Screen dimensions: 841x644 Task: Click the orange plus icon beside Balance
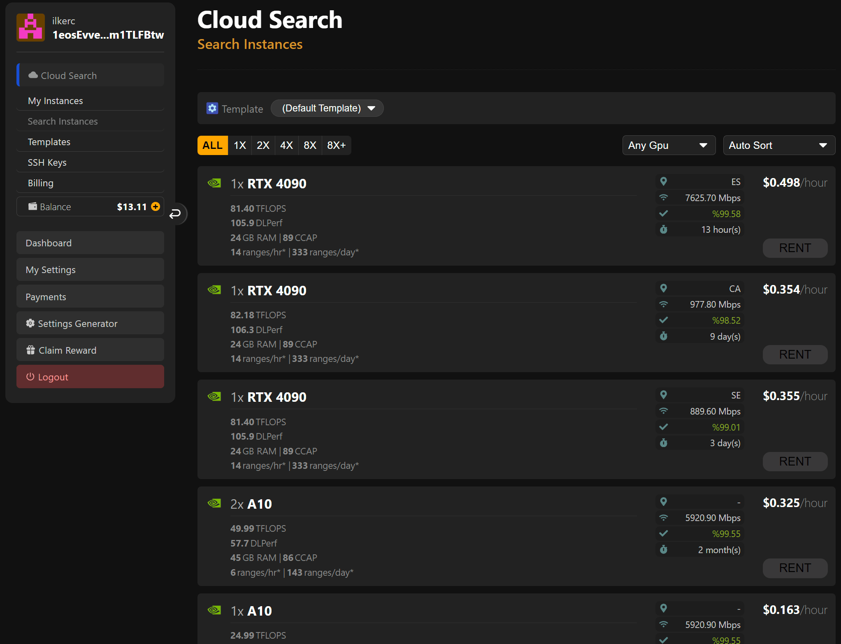156,206
